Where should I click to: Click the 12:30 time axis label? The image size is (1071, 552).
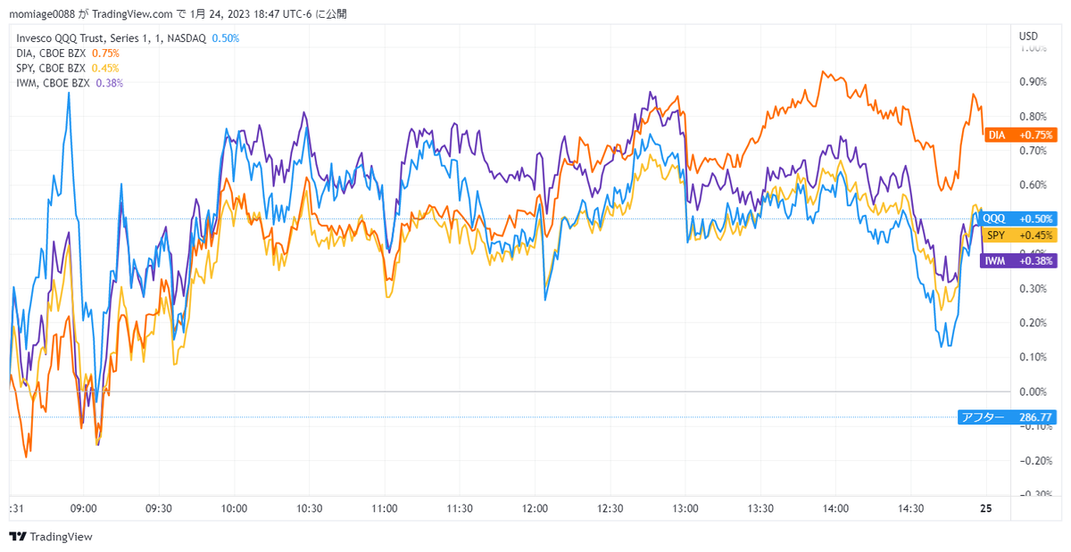pos(610,508)
